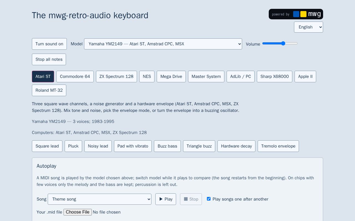Pick the Triangle buzz preset
This screenshot has width=355, height=221.
(x=199, y=146)
